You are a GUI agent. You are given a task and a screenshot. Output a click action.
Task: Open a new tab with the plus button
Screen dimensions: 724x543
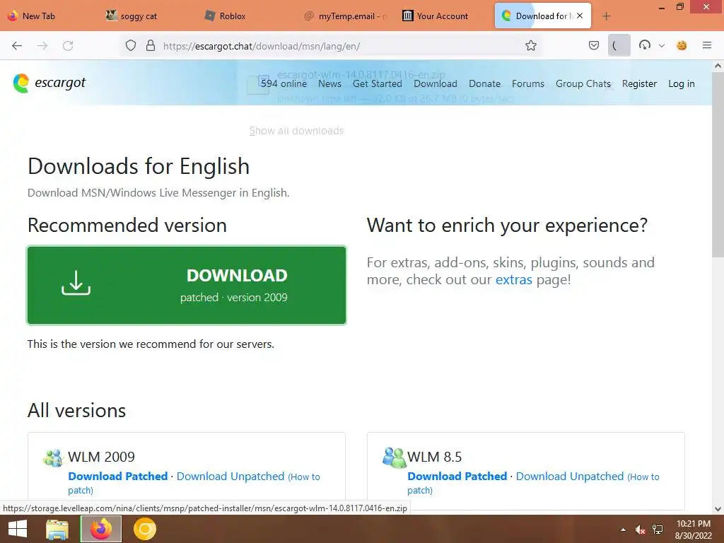tap(606, 16)
